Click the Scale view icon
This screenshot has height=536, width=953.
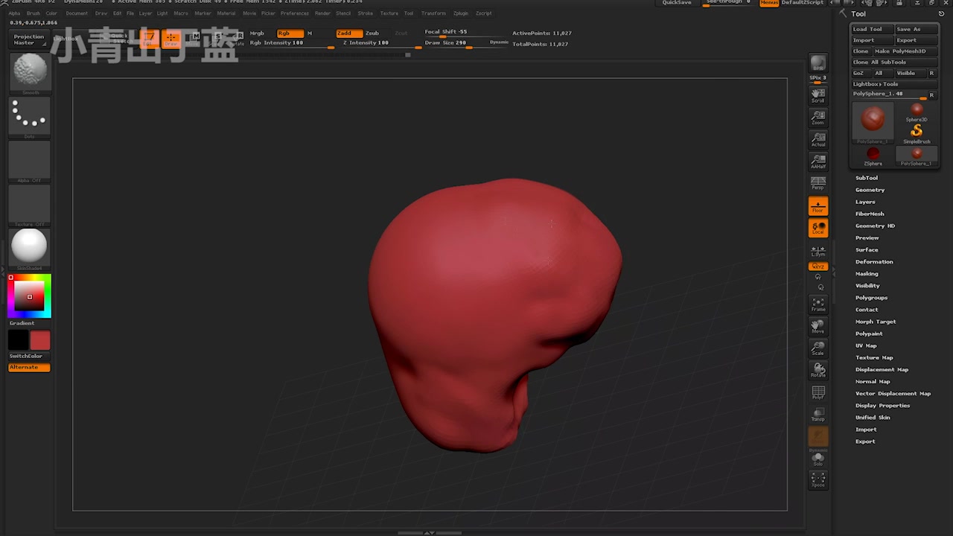point(817,348)
